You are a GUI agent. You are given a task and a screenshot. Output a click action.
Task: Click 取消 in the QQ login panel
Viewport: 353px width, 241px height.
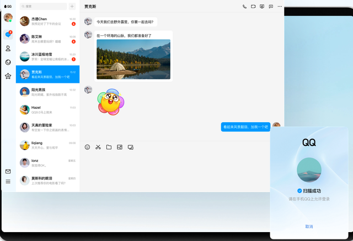[x=309, y=226]
